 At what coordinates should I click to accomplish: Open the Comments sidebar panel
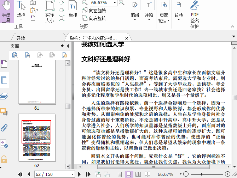pos(4,112)
